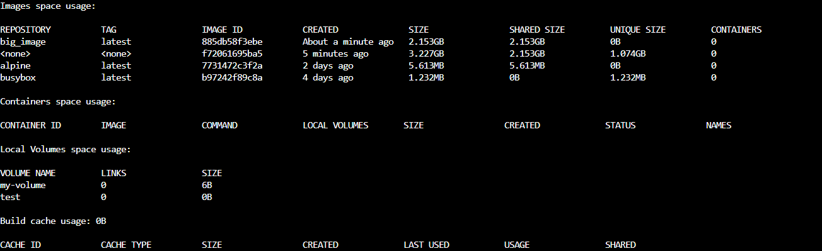Select shared size 2.153GB in f72061695ba5 row
The height and width of the screenshot is (251, 822).
point(527,53)
